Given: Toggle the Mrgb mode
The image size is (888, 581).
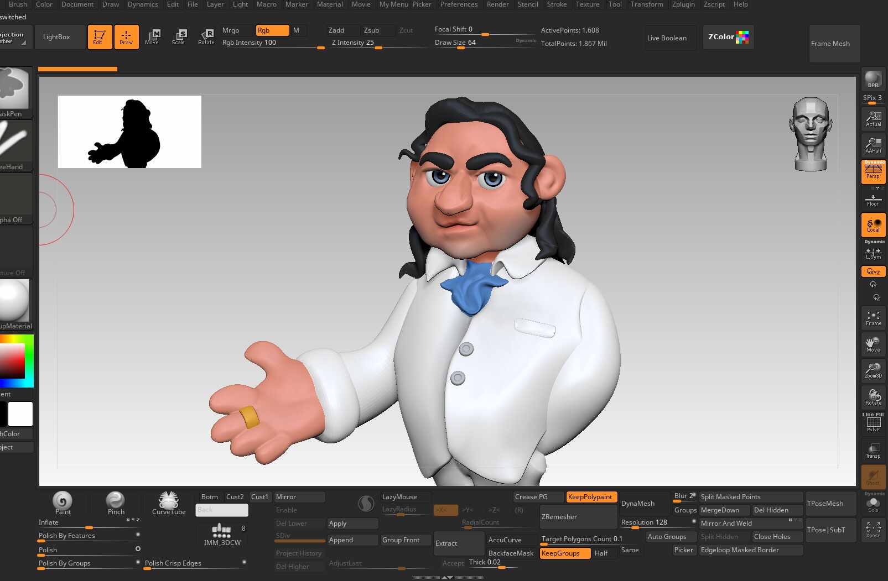Looking at the screenshot, I should tap(237, 30).
